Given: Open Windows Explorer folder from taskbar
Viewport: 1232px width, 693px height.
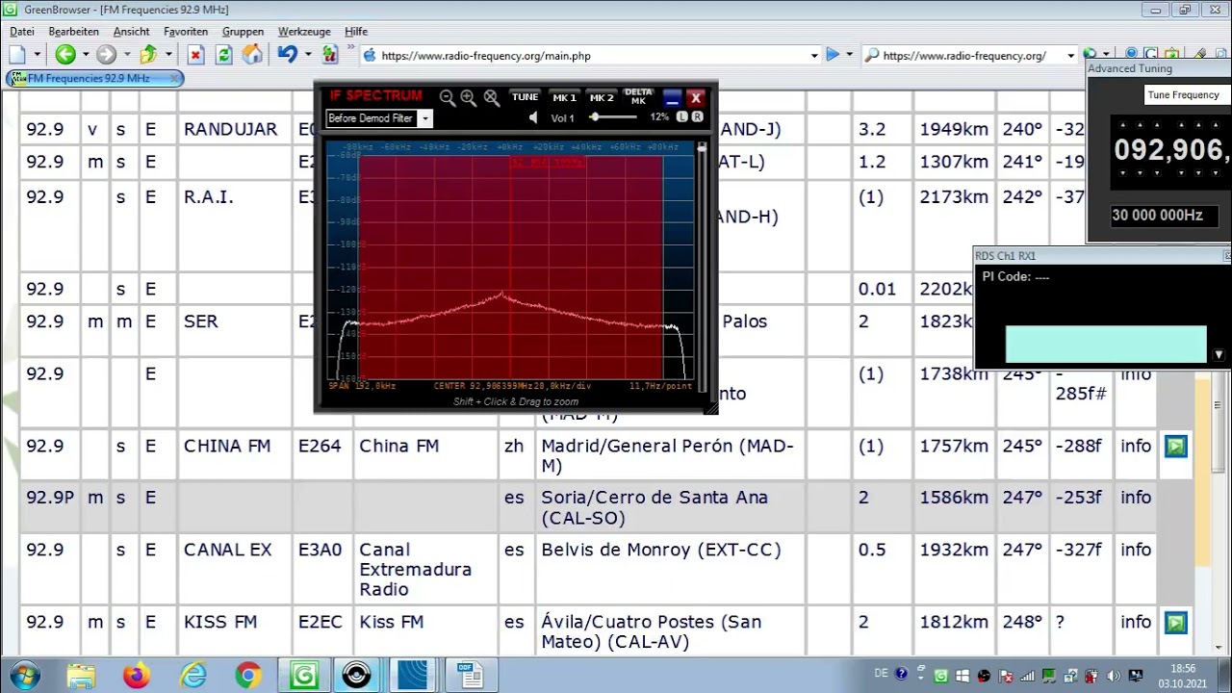Looking at the screenshot, I should [82, 676].
